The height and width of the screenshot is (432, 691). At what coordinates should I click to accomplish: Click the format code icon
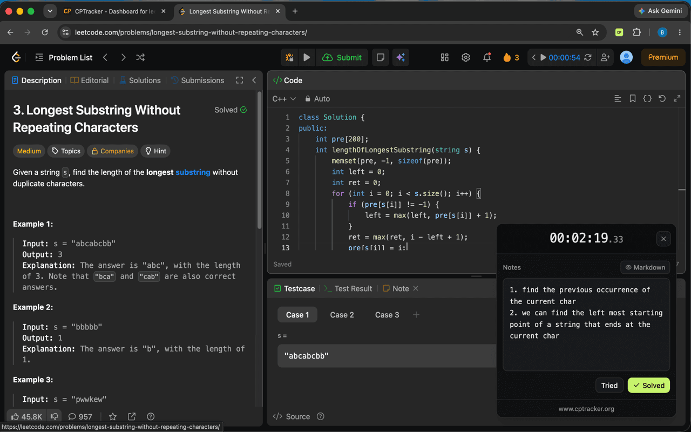618,99
